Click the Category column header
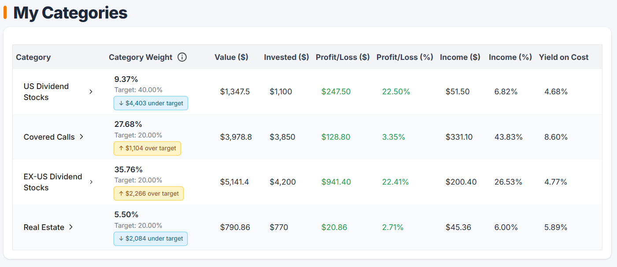Screen dimensions: 617x267 [33, 57]
